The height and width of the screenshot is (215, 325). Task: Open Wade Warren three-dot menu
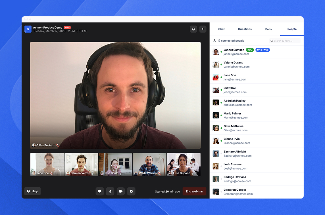click(163, 173)
